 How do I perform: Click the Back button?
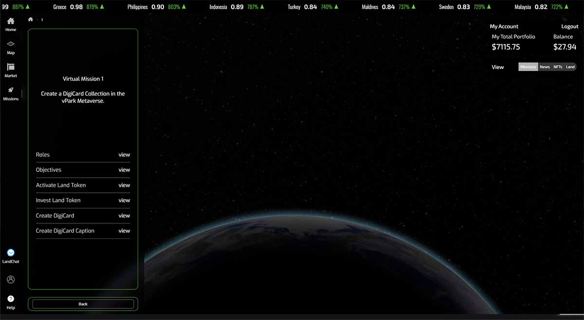(83, 304)
